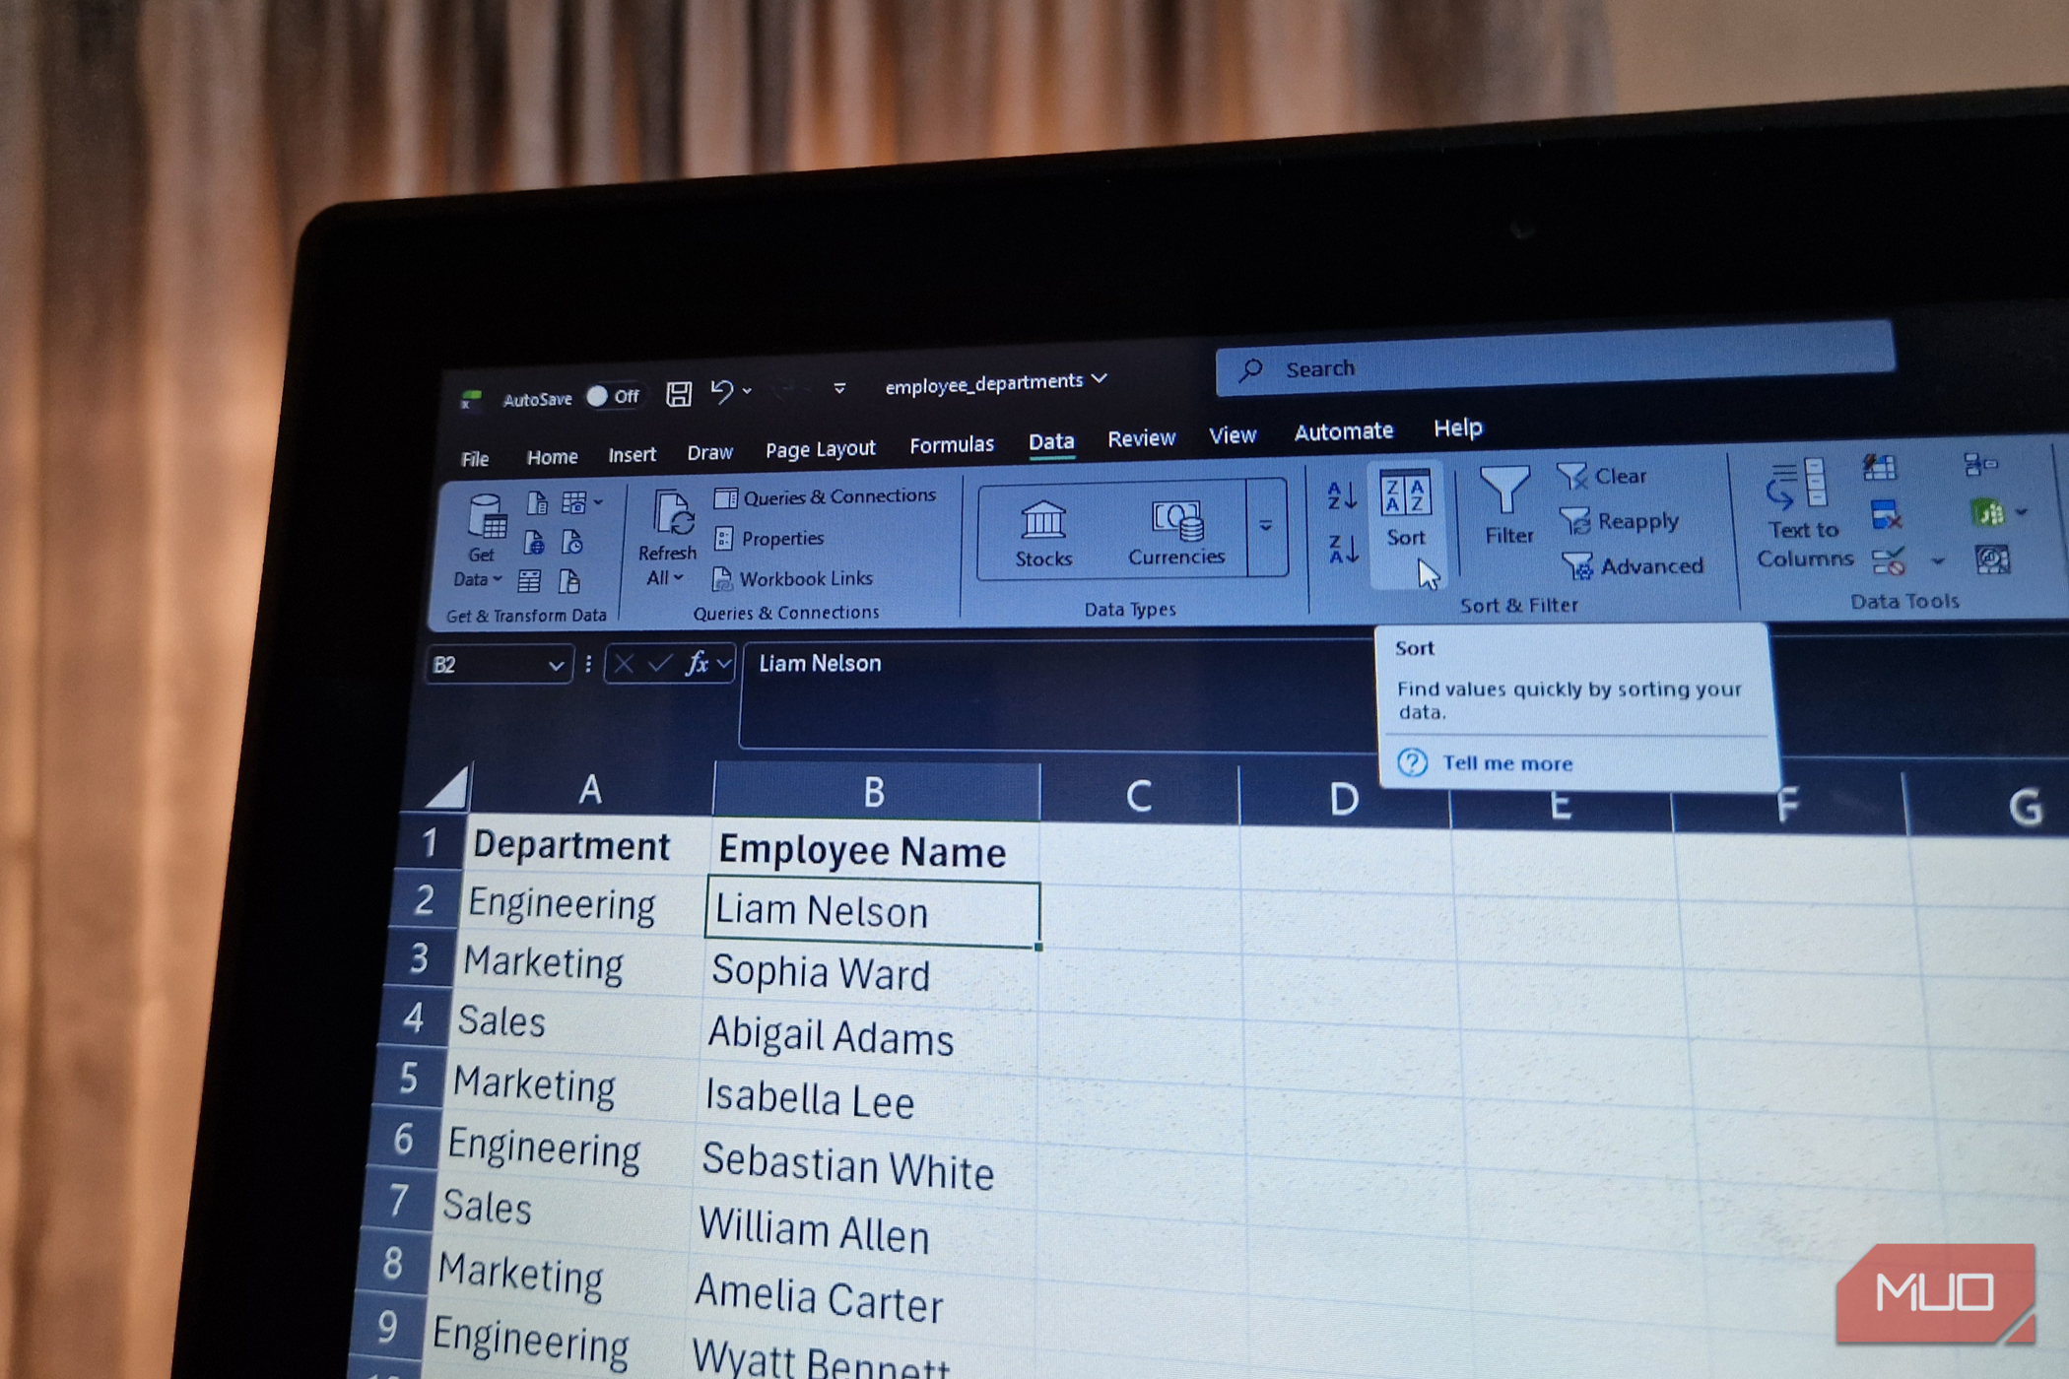Select the Currencies data type
The image size is (2069, 1379).
pos(1176,532)
